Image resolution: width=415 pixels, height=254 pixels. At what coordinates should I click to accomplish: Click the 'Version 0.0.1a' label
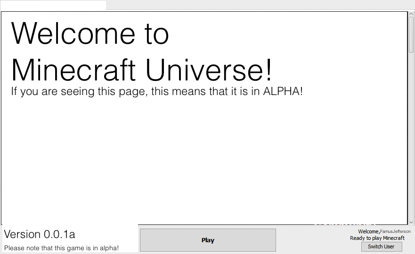[40, 234]
